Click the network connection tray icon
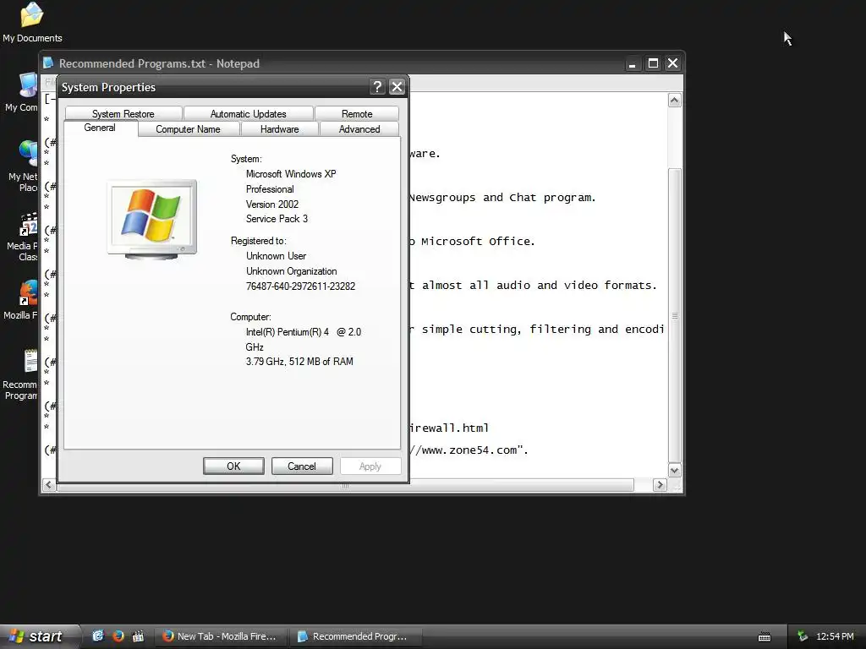 803,636
